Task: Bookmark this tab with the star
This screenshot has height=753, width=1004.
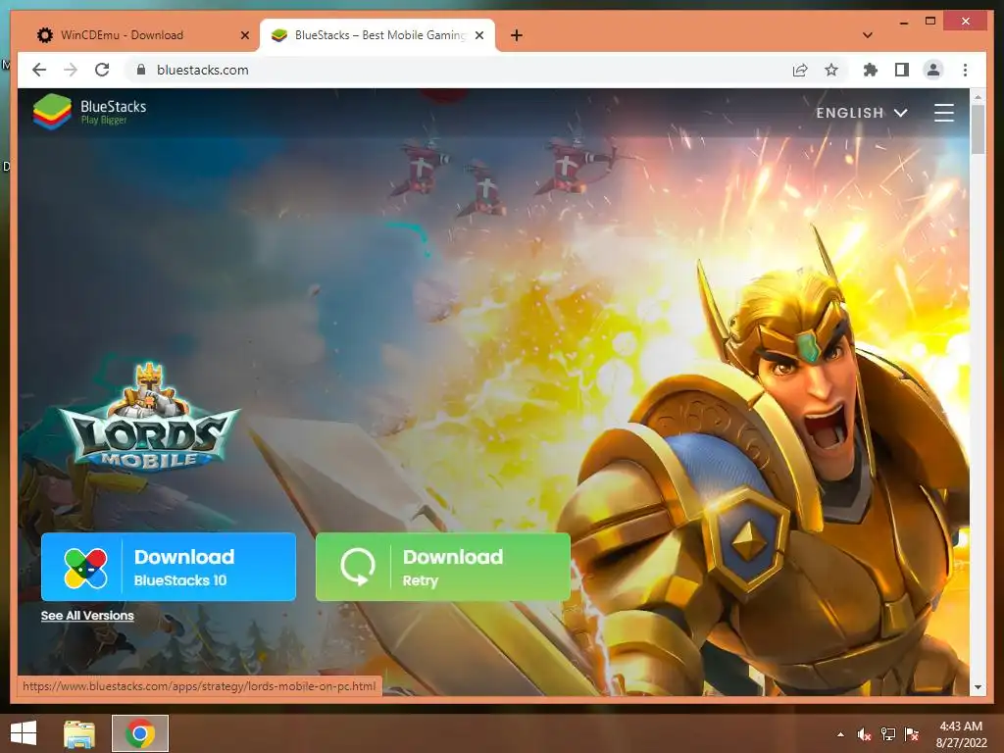Action: pos(831,70)
